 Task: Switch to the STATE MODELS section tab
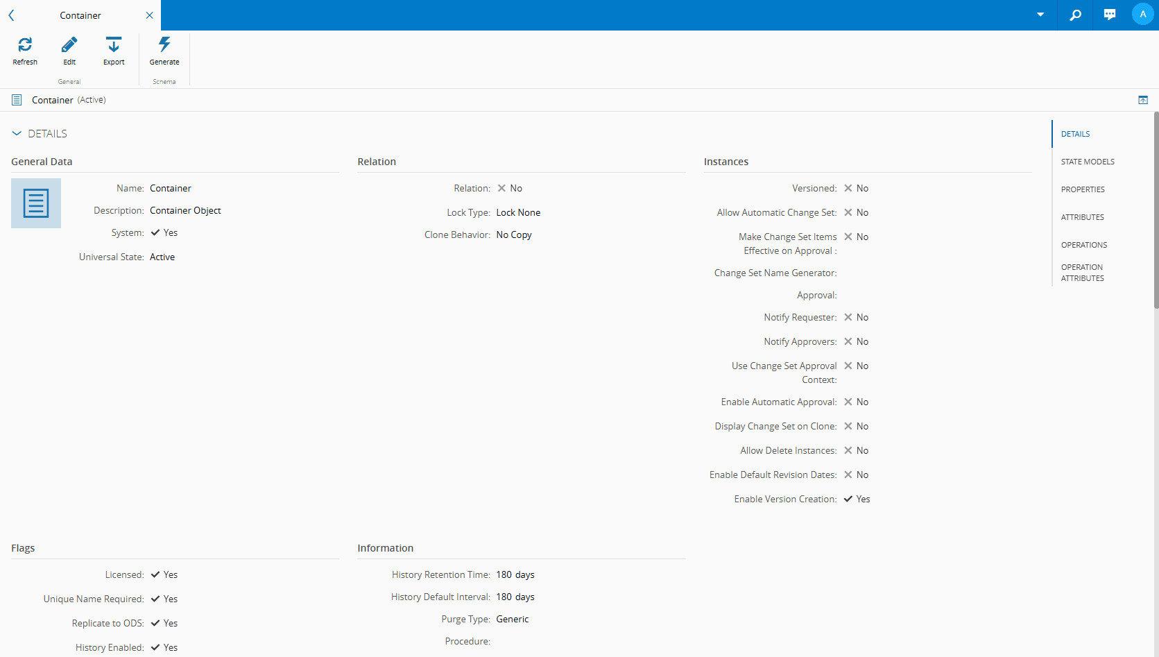pyautogui.click(x=1088, y=161)
